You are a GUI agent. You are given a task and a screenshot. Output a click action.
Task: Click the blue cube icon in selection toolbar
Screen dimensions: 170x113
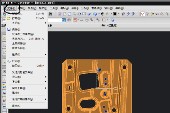click(112, 20)
